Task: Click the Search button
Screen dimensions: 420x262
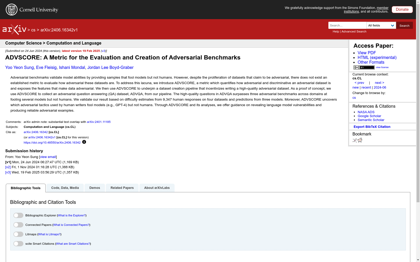Action: [x=405, y=25]
